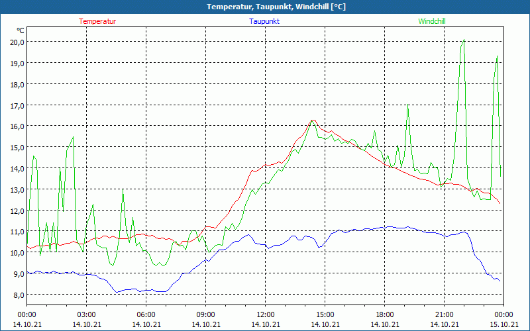Click the 18,0 y-axis value
The width and height of the screenshot is (530, 331).
(17, 85)
